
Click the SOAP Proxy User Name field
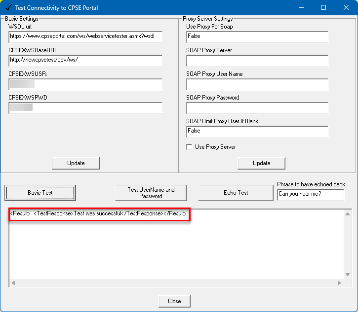point(257,84)
